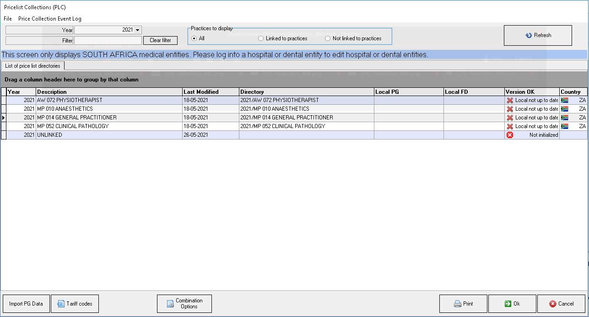Click into the Filter text field
The width and height of the screenshot is (589, 317).
click(x=108, y=40)
